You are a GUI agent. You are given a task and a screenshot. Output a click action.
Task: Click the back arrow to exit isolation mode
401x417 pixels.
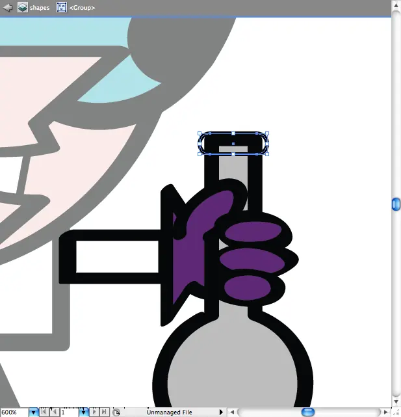coord(7,8)
